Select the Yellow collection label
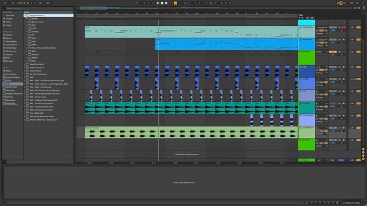Viewport: 367px width, 206px height. (9, 22)
